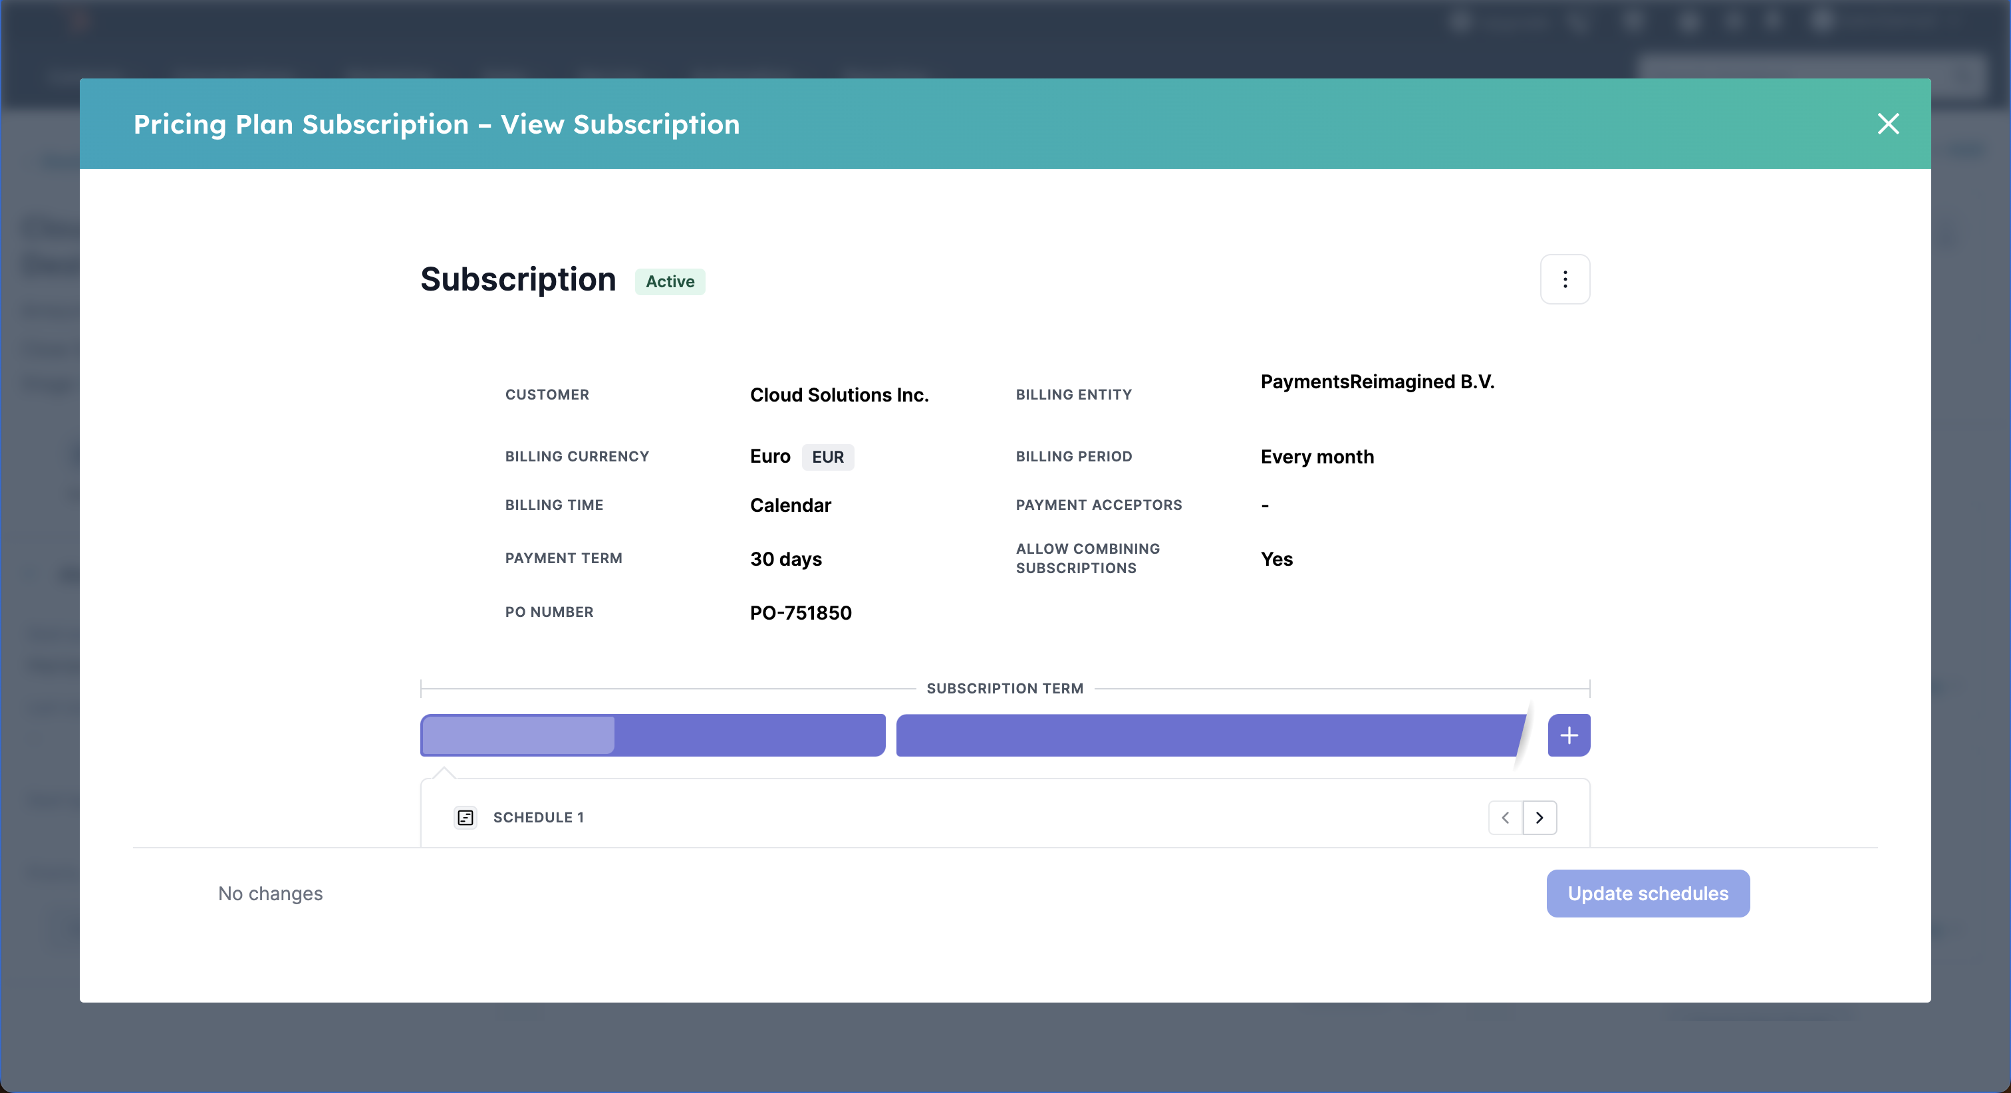This screenshot has width=2011, height=1093.
Task: Go to the previous schedule
Action: (1505, 817)
